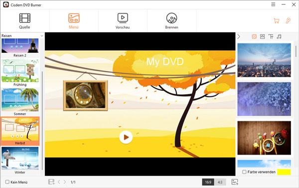Open the Vorschau preview tab
The width and height of the screenshot is (299, 188).
pos(123,21)
